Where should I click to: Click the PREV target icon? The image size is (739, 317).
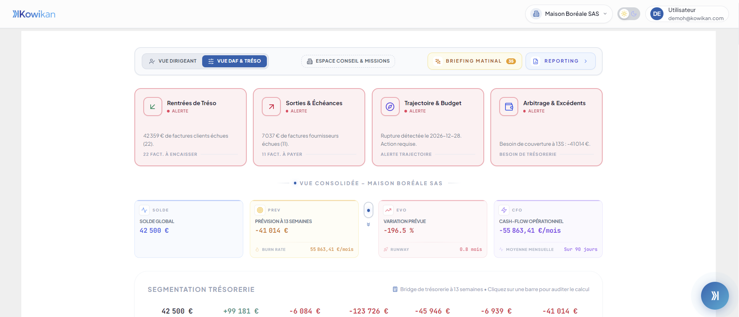(260, 210)
